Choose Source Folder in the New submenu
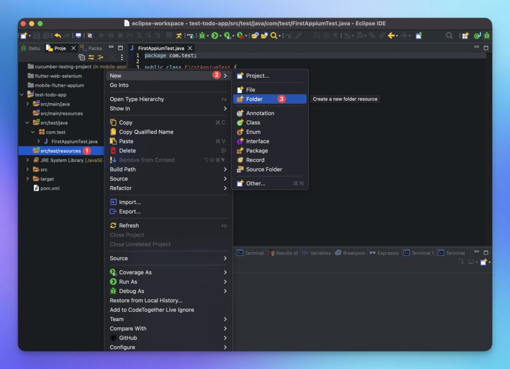Viewport: 510px width, 369px height. click(x=270, y=170)
